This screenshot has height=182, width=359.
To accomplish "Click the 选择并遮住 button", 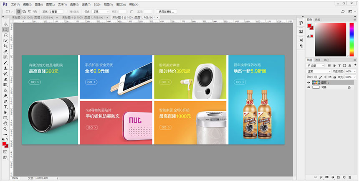I will pyautogui.click(x=167, y=12).
